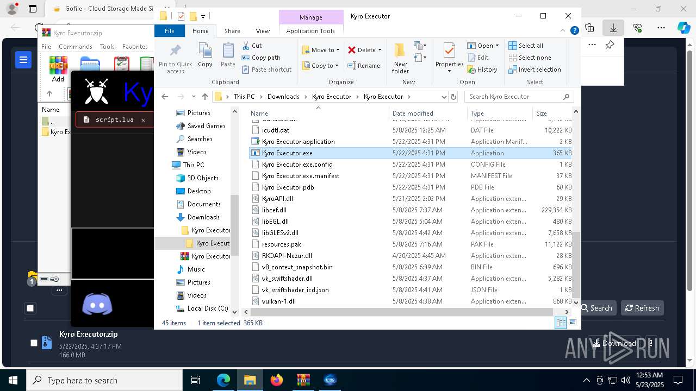696x391 pixels.
Task: Open Task View on taskbar
Action: point(196,380)
